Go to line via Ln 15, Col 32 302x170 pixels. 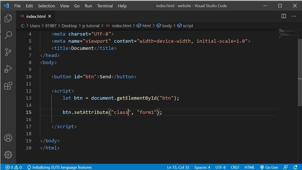[178, 167]
